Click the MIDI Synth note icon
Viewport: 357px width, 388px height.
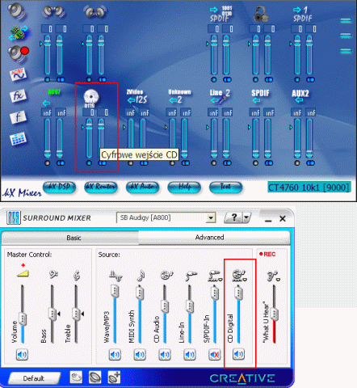[x=141, y=275]
